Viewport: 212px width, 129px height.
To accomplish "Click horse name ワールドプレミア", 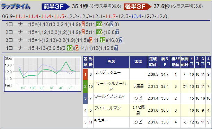I will (x=109, y=96).
